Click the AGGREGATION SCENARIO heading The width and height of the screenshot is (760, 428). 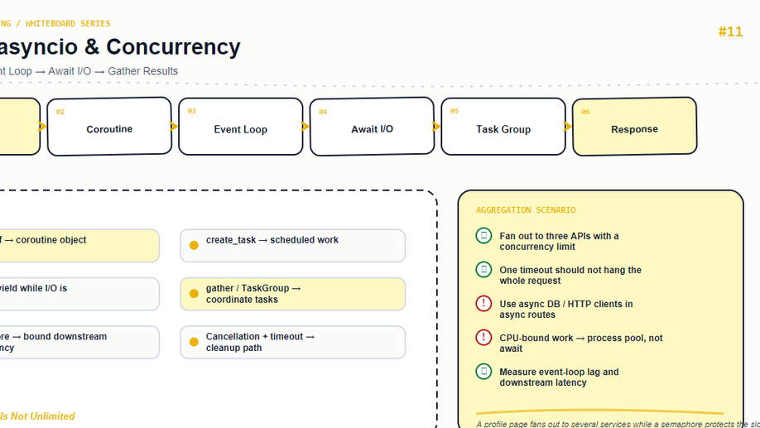tap(526, 210)
